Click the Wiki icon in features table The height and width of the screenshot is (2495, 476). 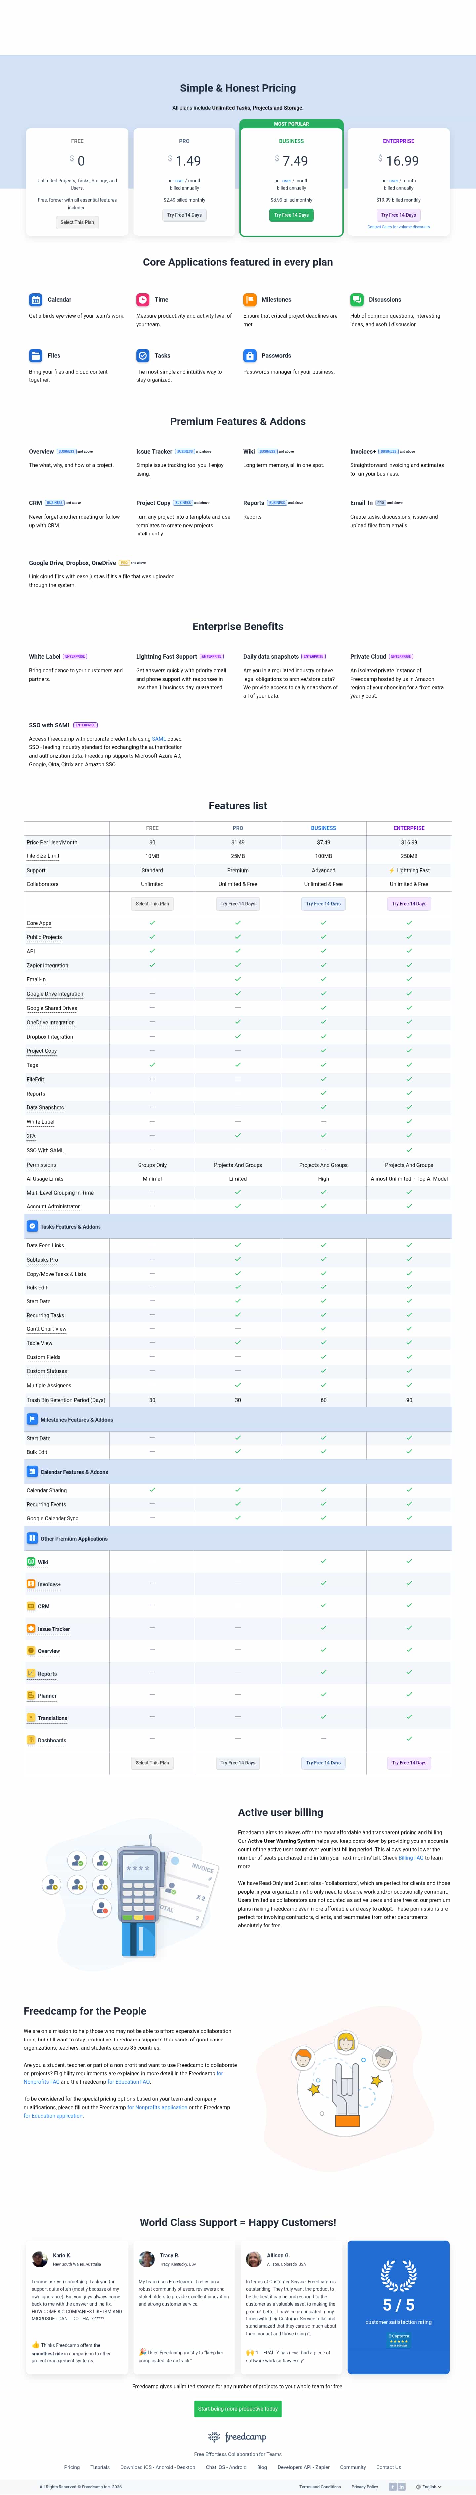[31, 1561]
